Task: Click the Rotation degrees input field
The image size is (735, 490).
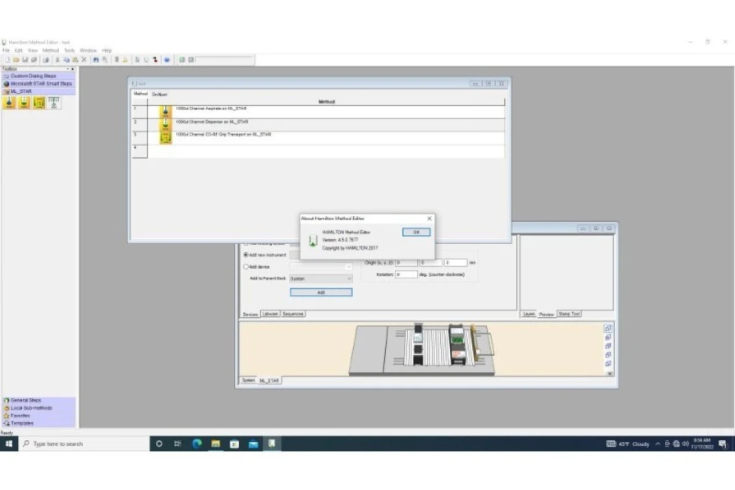Action: [x=406, y=274]
